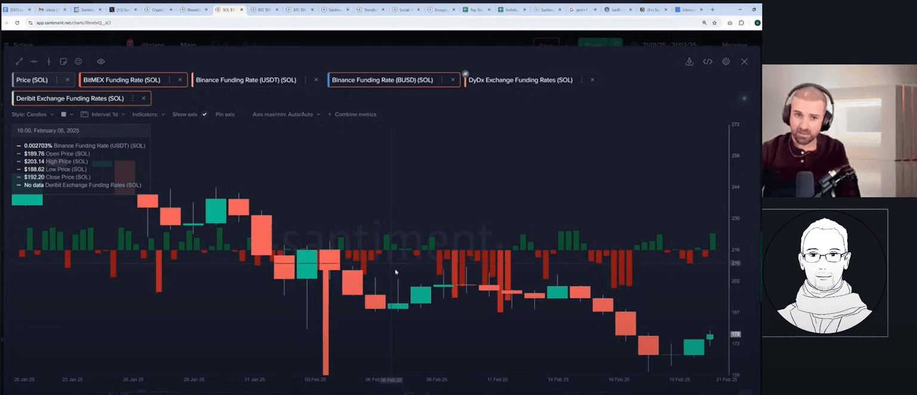Enable the Pin axis option
917x395 pixels.
click(x=224, y=114)
